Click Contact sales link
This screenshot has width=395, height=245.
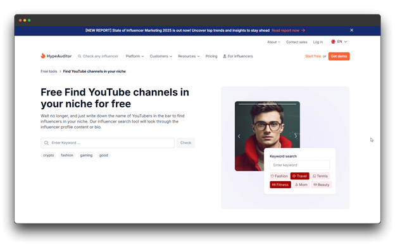[x=296, y=42]
